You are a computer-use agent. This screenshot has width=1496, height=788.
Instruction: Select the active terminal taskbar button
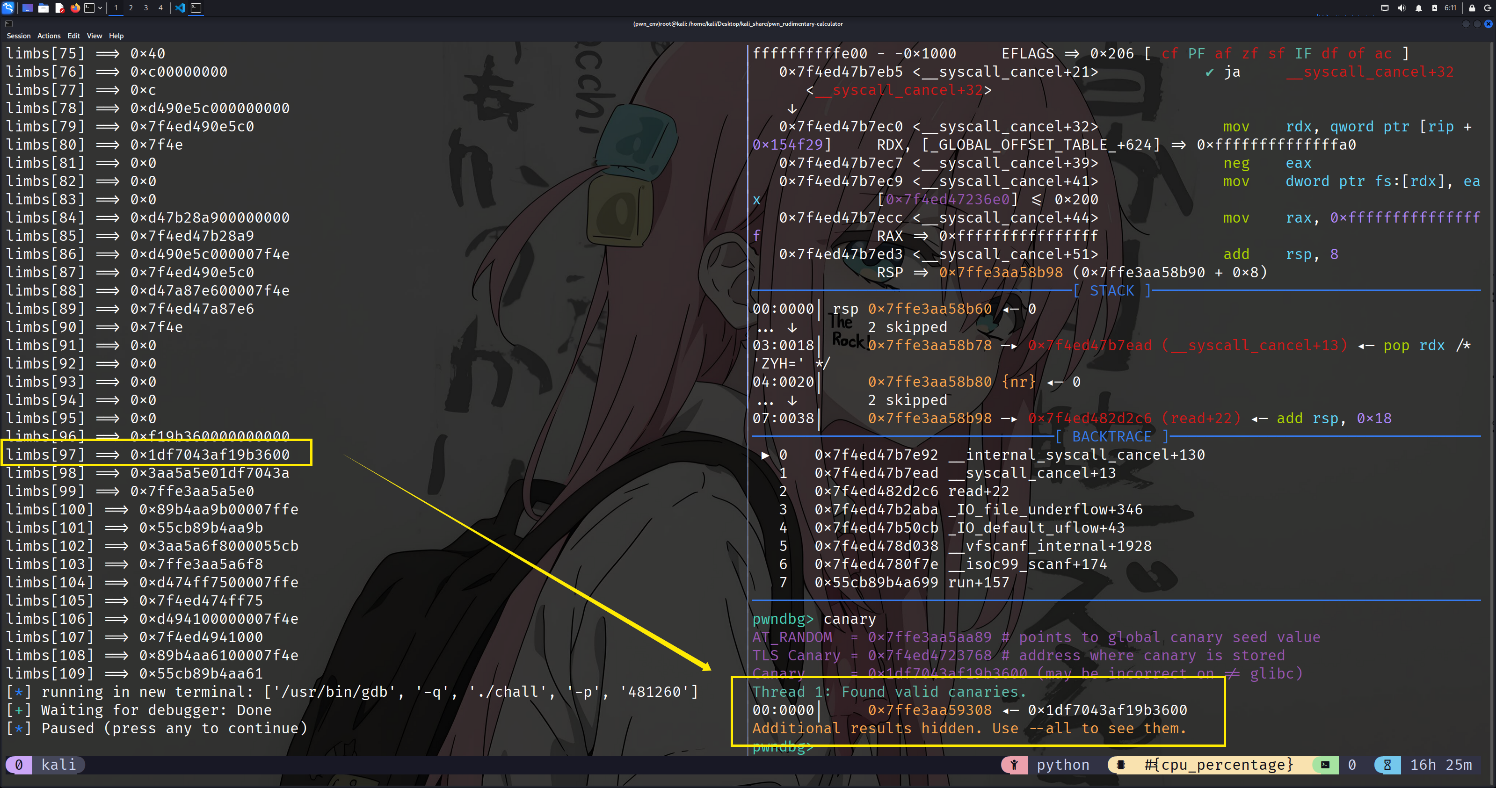pyautogui.click(x=196, y=7)
